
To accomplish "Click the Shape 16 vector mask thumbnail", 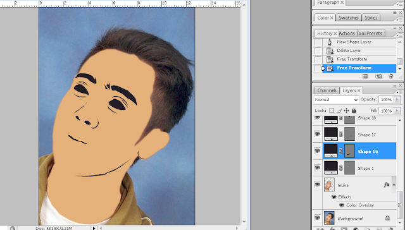I will tap(350, 151).
